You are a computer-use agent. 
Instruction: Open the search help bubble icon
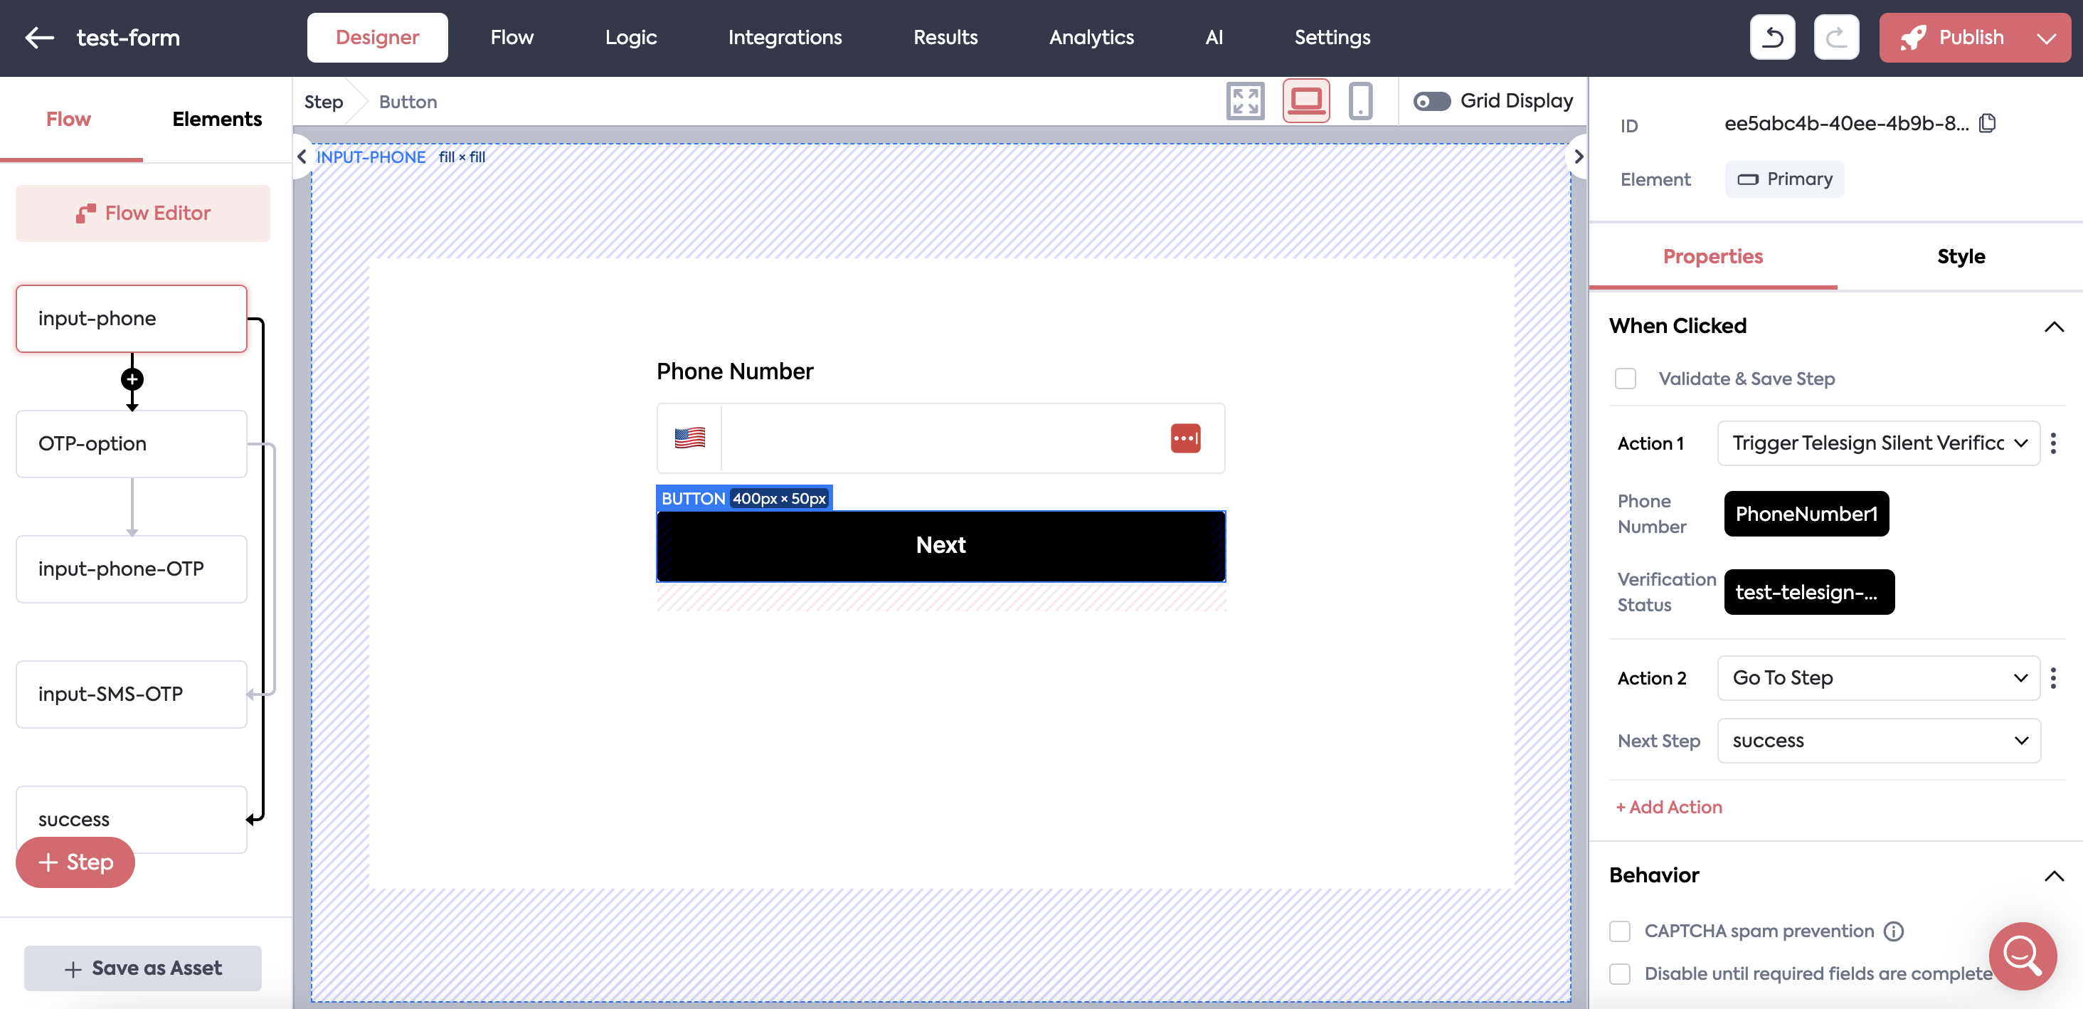2022,955
